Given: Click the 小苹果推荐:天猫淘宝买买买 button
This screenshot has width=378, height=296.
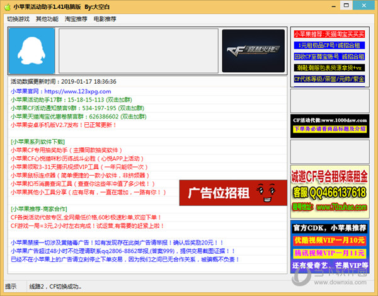Looking at the screenshot, I should pos(333,33).
